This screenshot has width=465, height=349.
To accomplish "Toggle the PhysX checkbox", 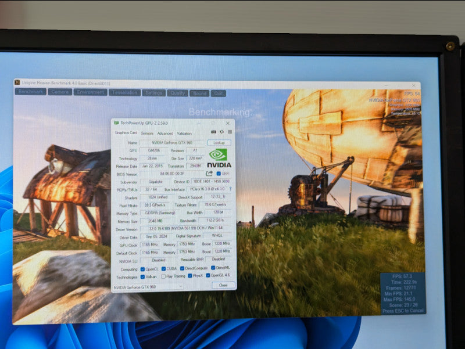I will tap(190, 276).
